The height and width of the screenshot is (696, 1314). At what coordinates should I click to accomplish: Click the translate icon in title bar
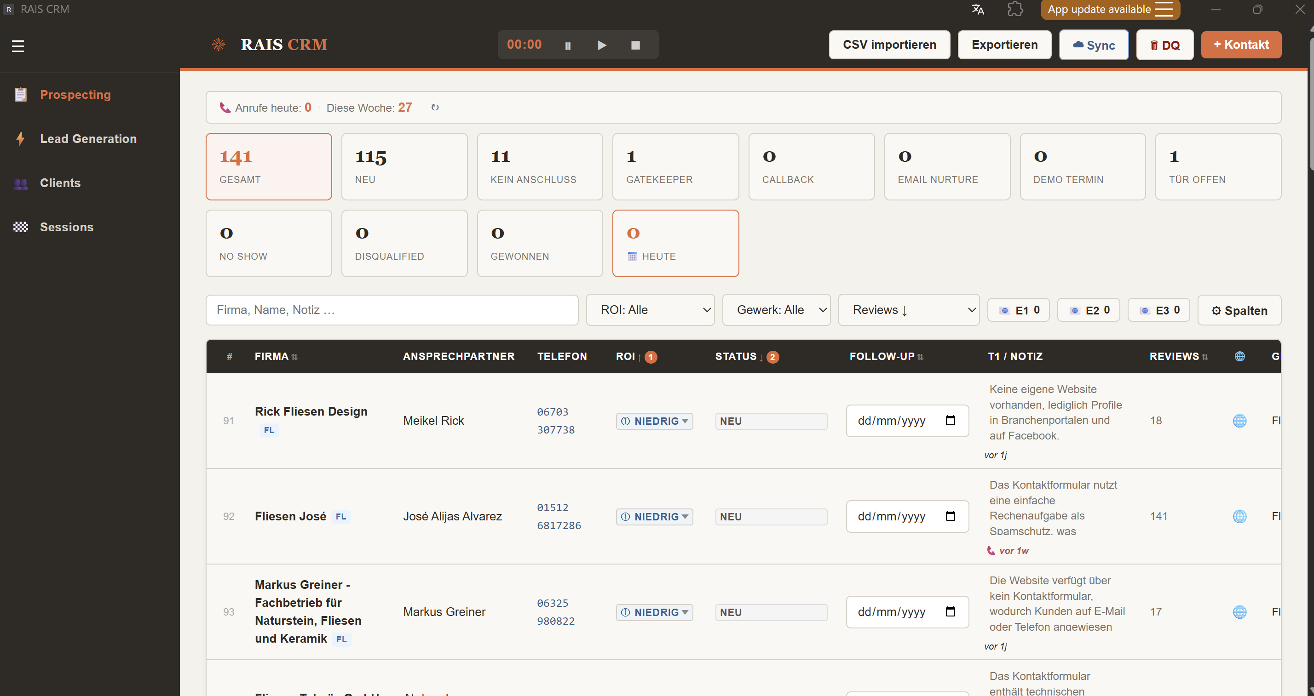click(x=978, y=9)
